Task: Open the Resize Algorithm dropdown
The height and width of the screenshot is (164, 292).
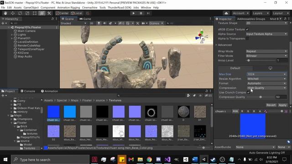Action: click(x=266, y=79)
